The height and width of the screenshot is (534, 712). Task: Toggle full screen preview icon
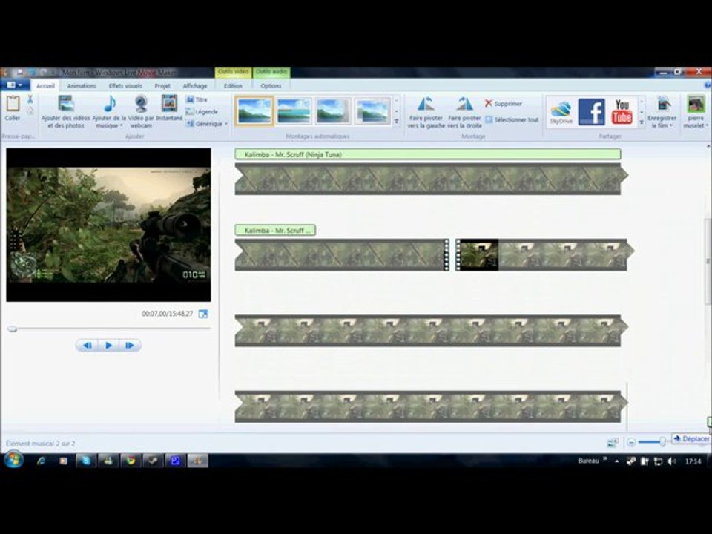point(203,314)
